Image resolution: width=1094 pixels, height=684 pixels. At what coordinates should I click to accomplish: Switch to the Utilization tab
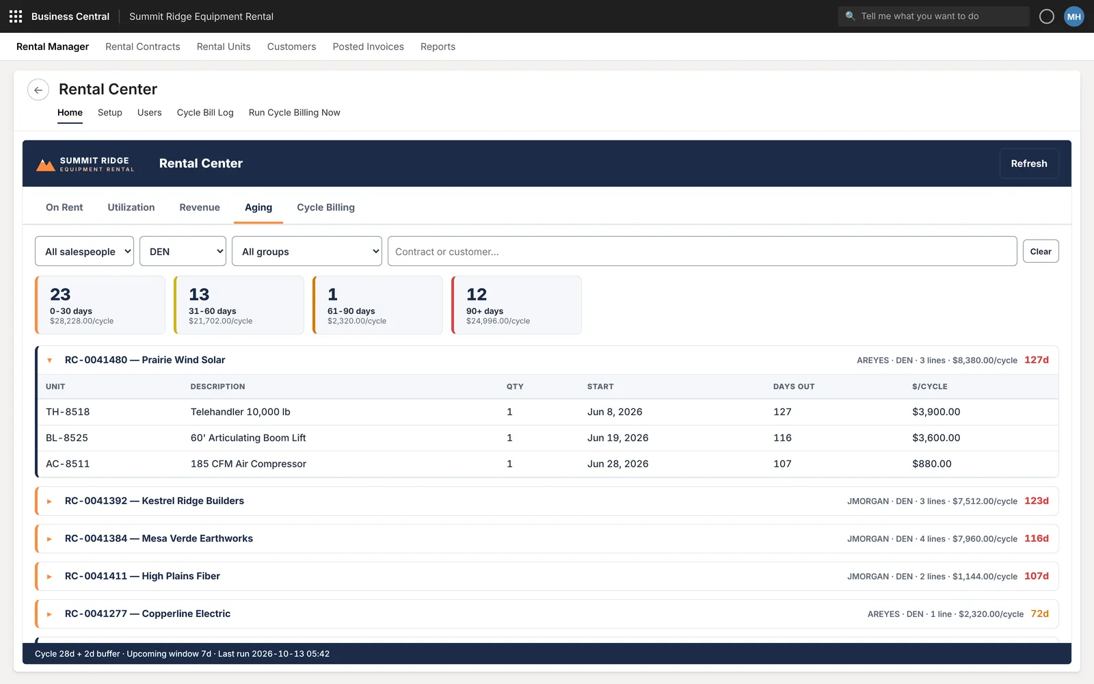131,207
